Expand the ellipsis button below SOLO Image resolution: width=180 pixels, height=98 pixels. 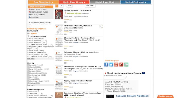[30, 26]
